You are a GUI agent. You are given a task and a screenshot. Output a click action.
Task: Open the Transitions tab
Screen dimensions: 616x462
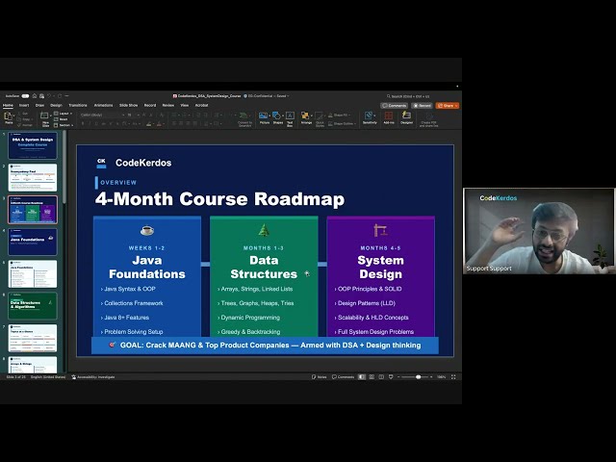(78, 105)
